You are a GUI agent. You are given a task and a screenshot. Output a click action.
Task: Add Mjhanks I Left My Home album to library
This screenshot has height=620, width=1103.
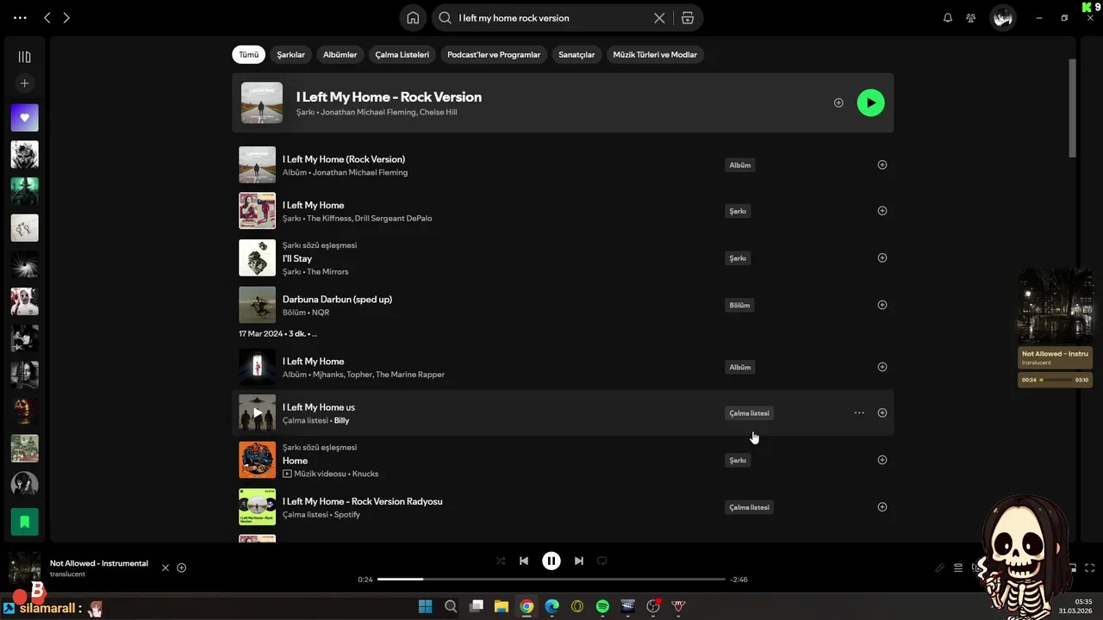point(882,367)
